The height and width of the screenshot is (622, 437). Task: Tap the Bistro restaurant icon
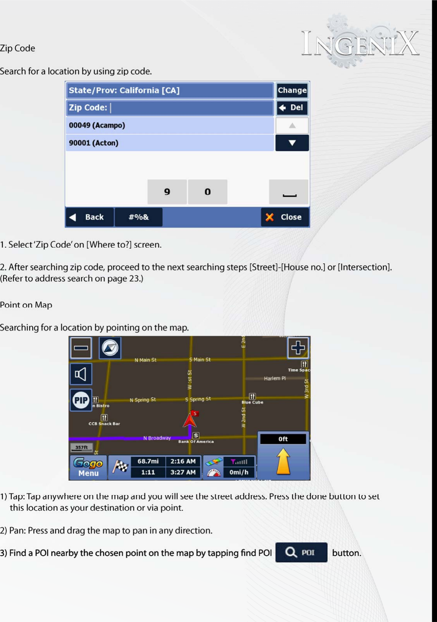click(x=95, y=400)
